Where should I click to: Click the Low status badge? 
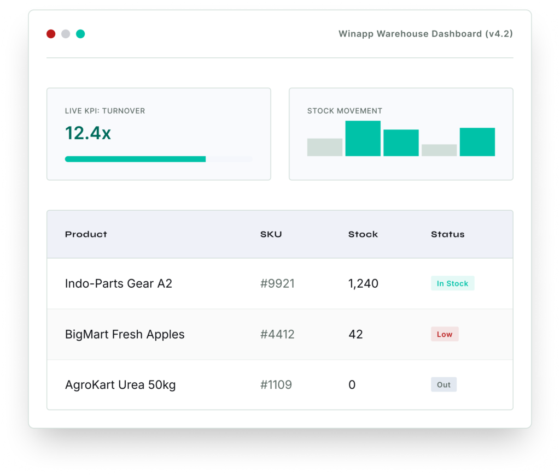pos(445,334)
